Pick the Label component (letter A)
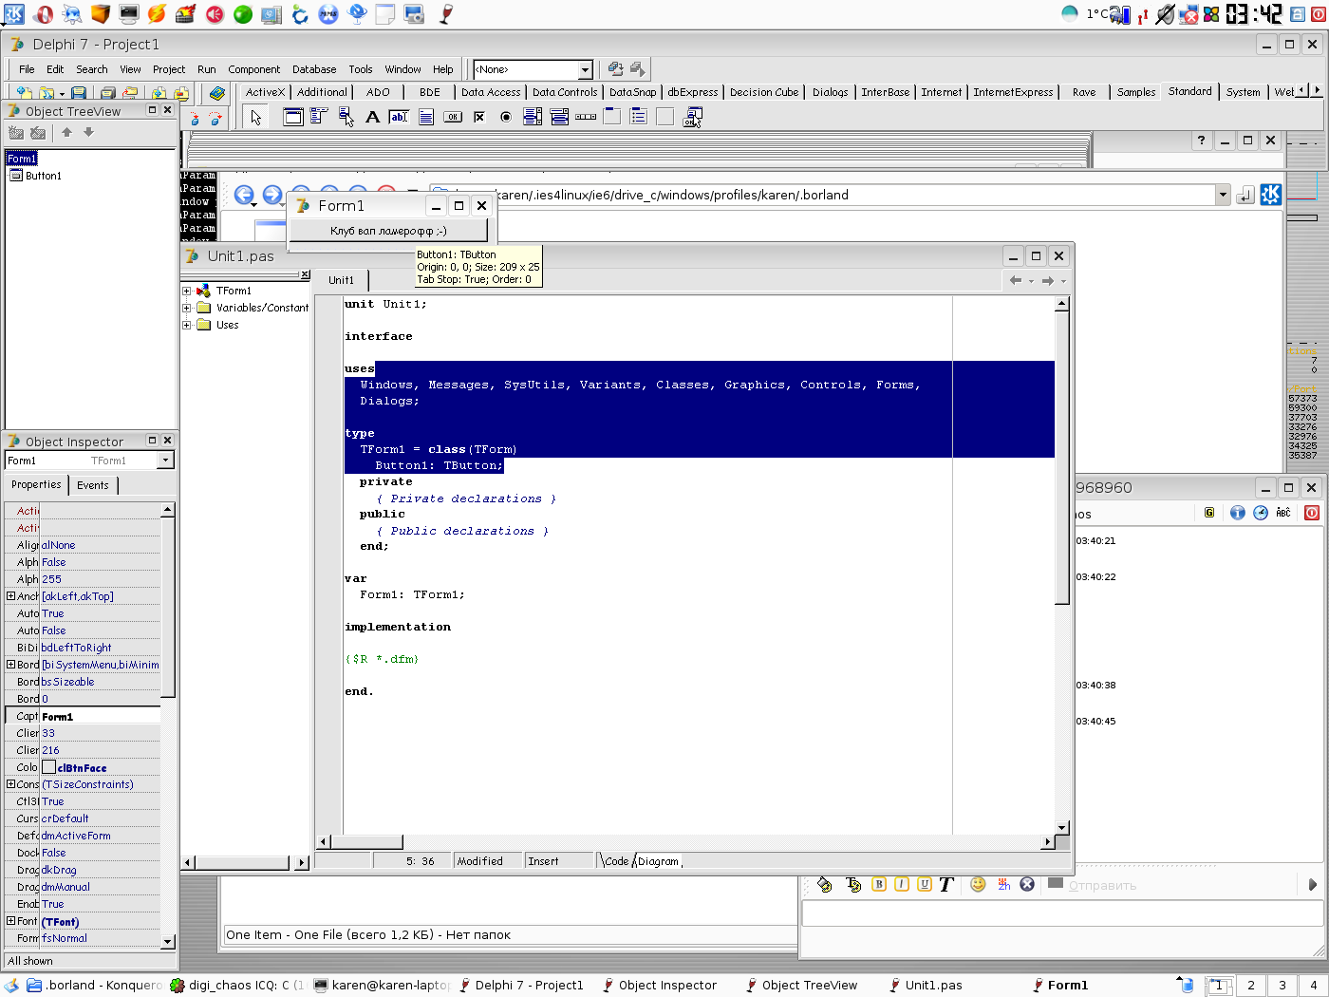This screenshot has height=997, width=1329. tap(372, 117)
